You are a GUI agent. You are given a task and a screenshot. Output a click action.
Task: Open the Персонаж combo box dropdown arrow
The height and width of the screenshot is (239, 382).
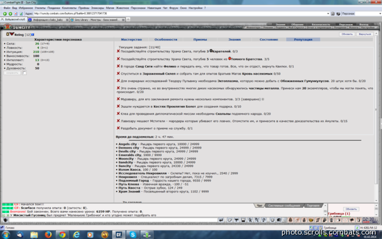[380, 13]
